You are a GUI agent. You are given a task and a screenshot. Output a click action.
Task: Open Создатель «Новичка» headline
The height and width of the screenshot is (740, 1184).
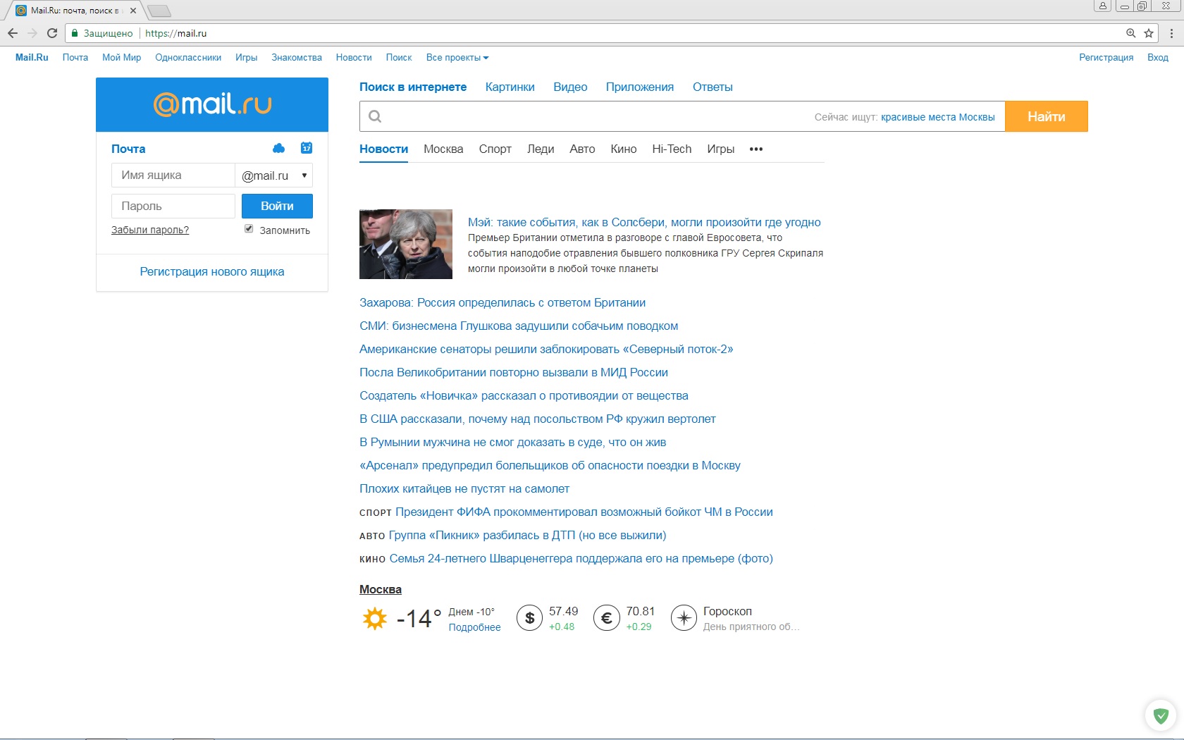[x=524, y=396]
